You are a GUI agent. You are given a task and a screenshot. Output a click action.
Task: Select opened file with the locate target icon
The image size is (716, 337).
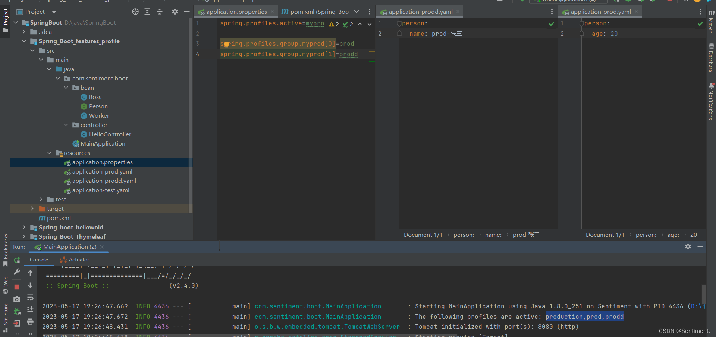click(x=135, y=12)
